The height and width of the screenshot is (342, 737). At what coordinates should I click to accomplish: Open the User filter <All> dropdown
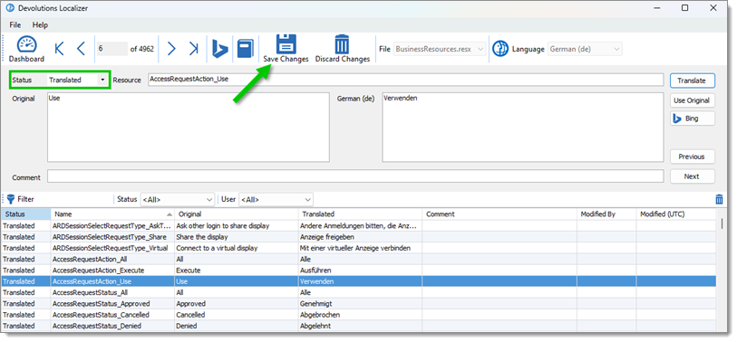tap(276, 199)
